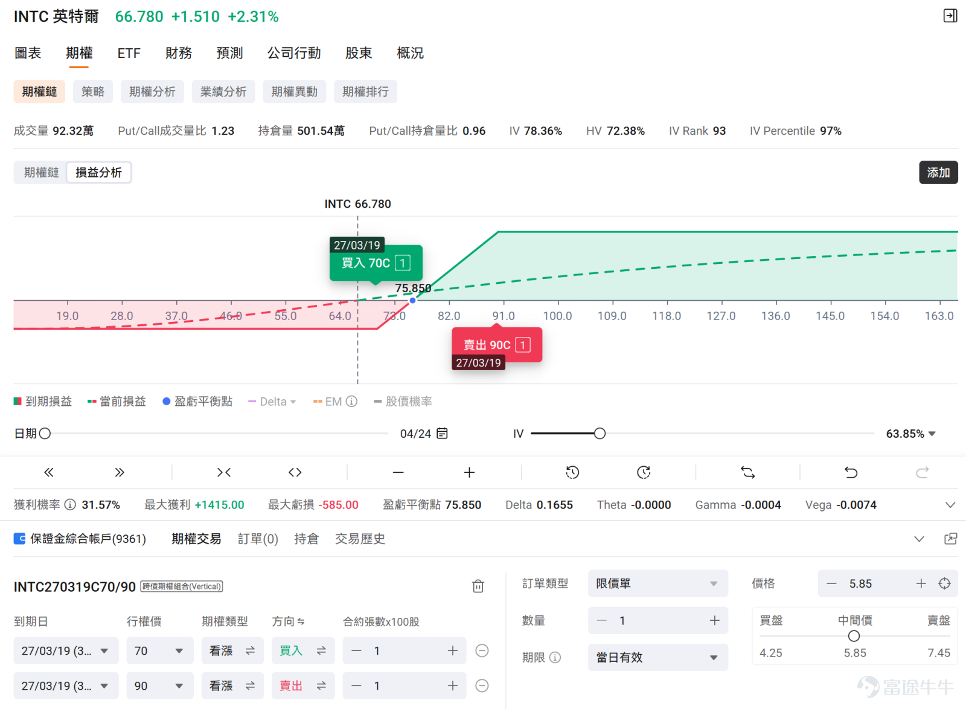Undo the last strategy change
Image resolution: width=966 pixels, height=709 pixels.
coord(851,472)
